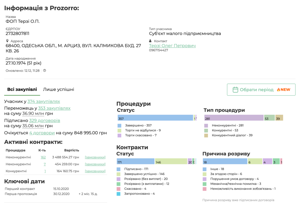Click the blue Завершено legend swatch

119,125
